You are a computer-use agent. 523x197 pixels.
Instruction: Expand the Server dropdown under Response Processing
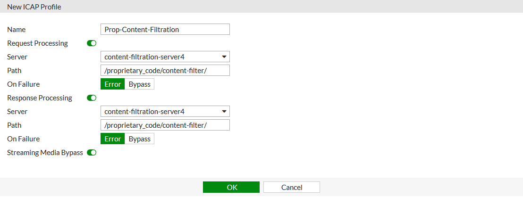point(165,112)
